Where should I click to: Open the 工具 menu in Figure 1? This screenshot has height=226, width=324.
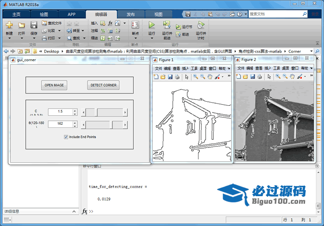[194, 68]
